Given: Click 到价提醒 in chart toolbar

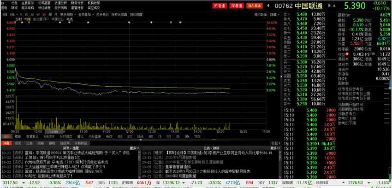Looking at the screenshot, I should coord(136,14).
